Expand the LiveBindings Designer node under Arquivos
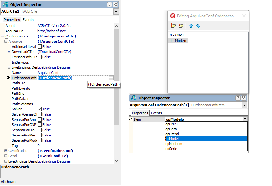272x186 pixels. [9, 67]
